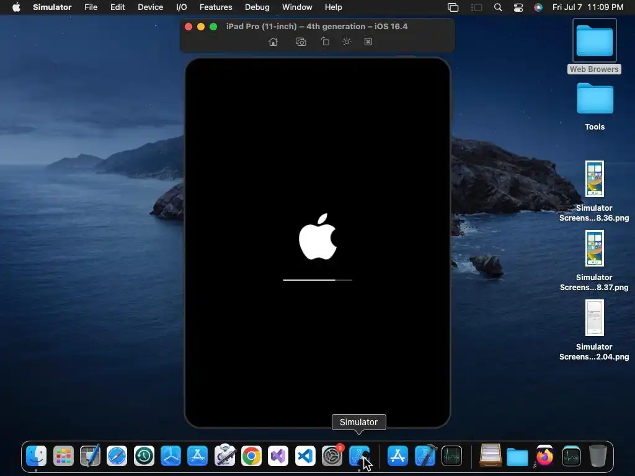Viewport: 635px width, 476px height.
Task: Launch Xcode from the Dock
Action: click(425, 456)
